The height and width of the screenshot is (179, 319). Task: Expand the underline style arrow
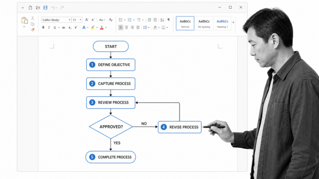coord(59,28)
